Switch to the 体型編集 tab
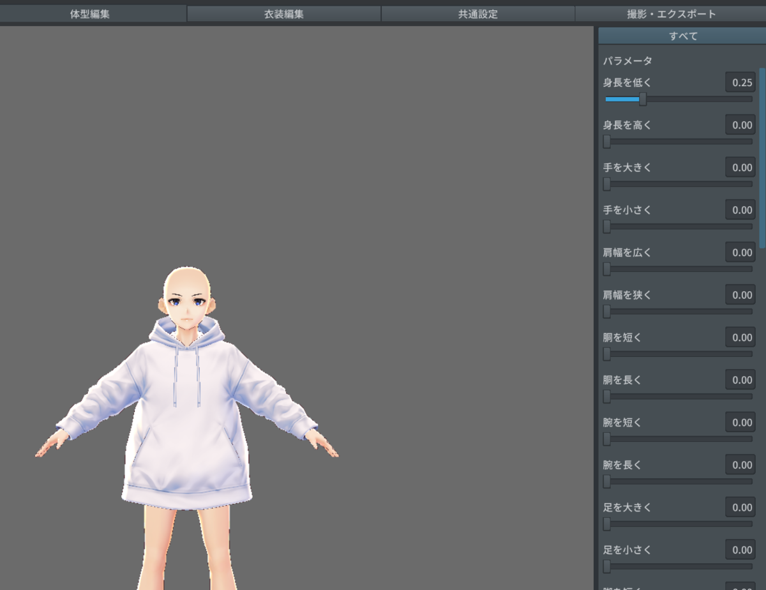The image size is (766, 590). pos(90,14)
